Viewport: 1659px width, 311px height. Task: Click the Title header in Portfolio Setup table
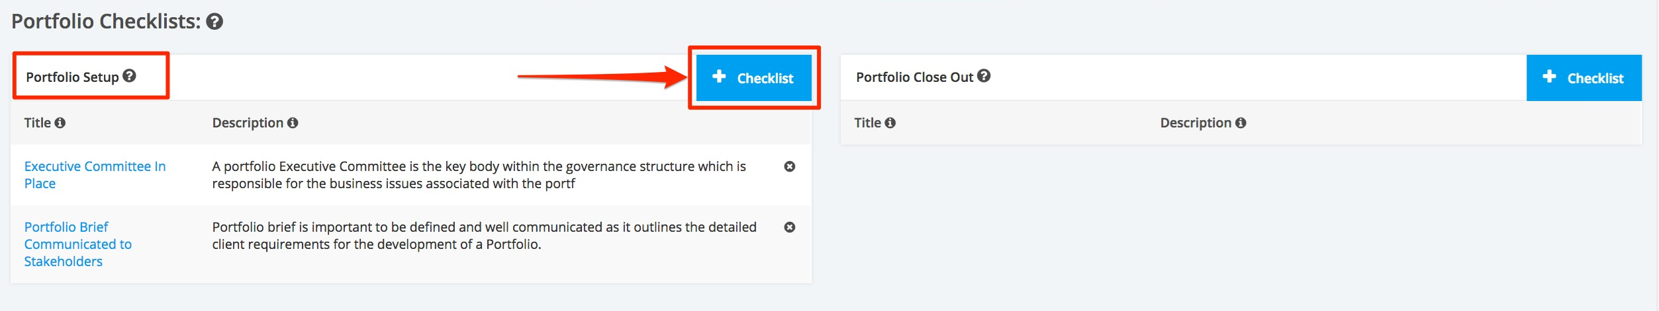tap(38, 123)
